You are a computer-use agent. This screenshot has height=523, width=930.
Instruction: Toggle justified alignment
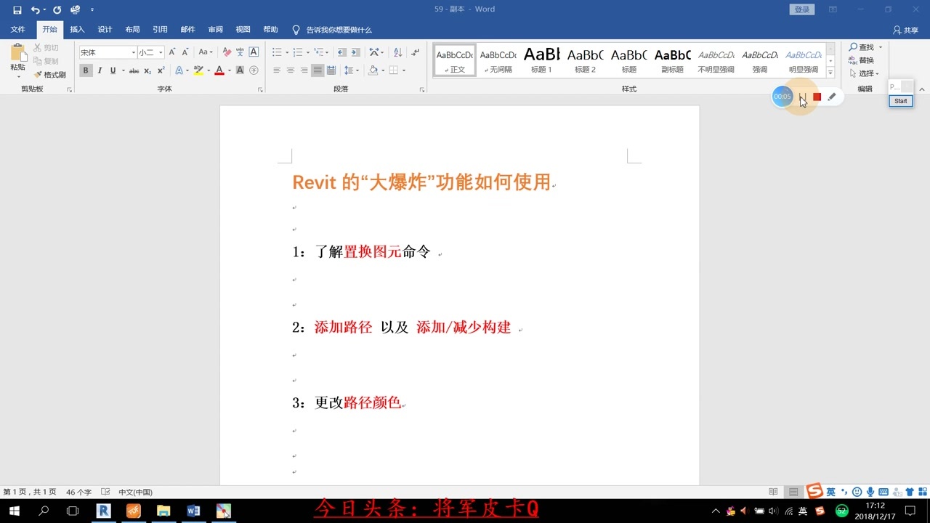(x=318, y=70)
